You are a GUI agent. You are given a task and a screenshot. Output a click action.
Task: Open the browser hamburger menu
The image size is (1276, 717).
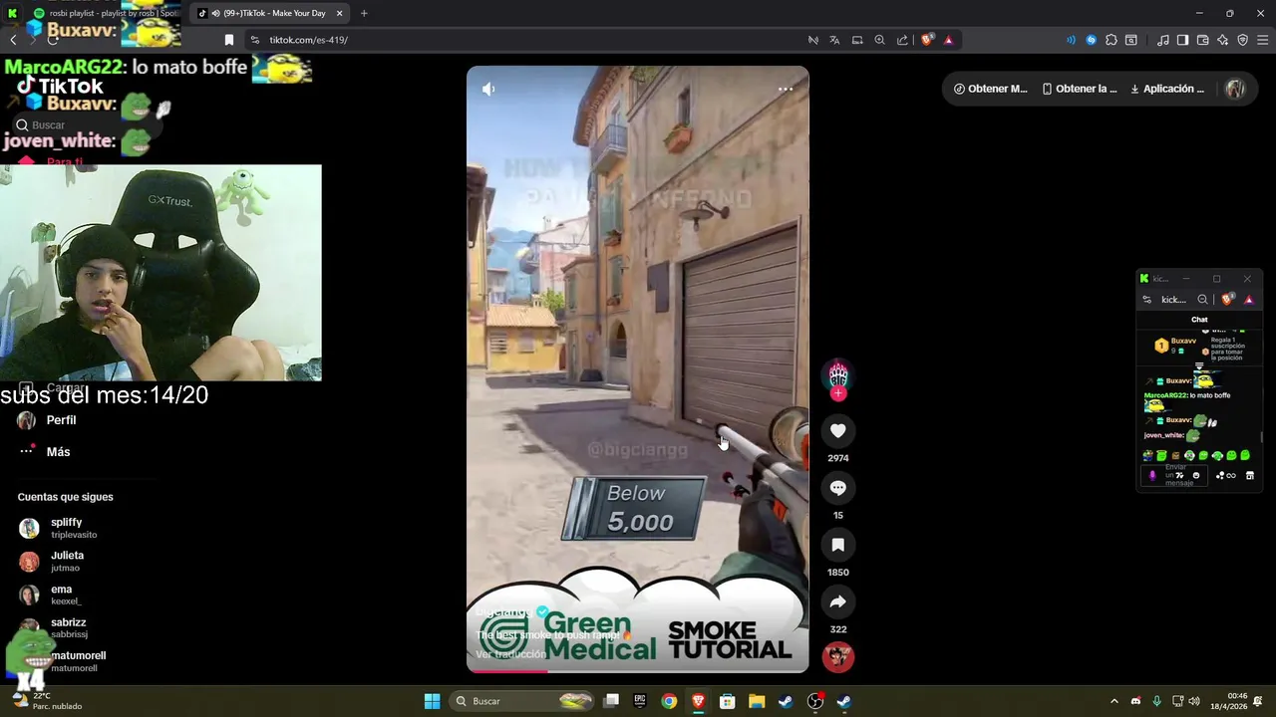coord(1262,40)
